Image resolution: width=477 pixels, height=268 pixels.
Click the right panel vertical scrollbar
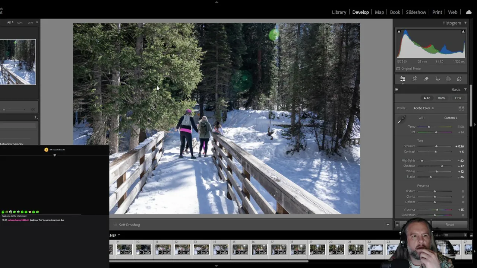coord(471,105)
